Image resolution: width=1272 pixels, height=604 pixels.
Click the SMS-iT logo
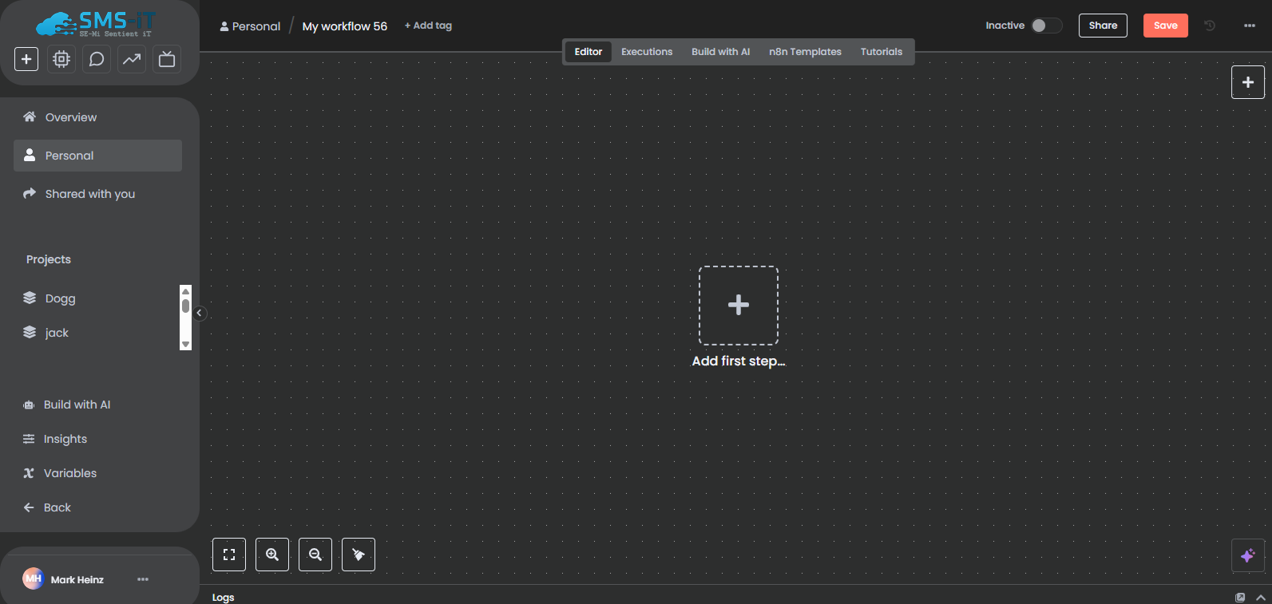(x=97, y=24)
